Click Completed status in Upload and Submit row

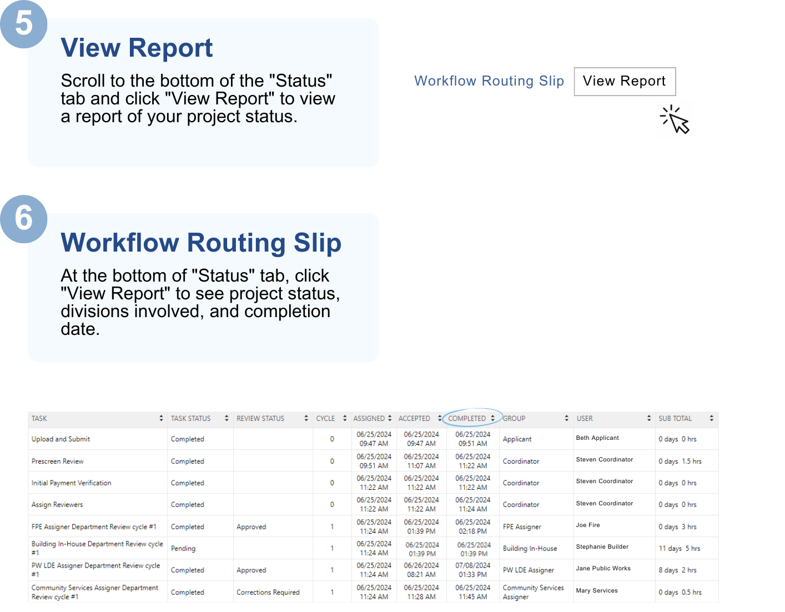click(x=188, y=439)
